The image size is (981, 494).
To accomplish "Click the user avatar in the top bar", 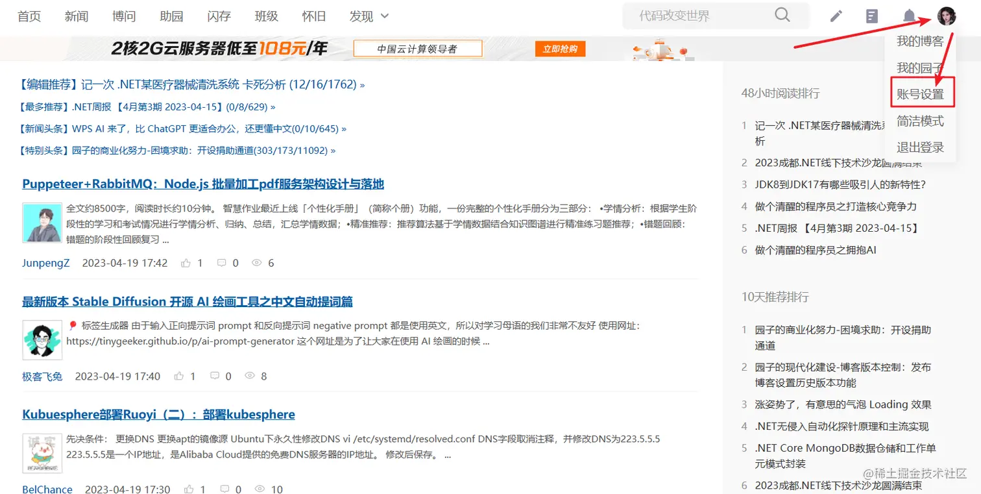I will pos(947,15).
